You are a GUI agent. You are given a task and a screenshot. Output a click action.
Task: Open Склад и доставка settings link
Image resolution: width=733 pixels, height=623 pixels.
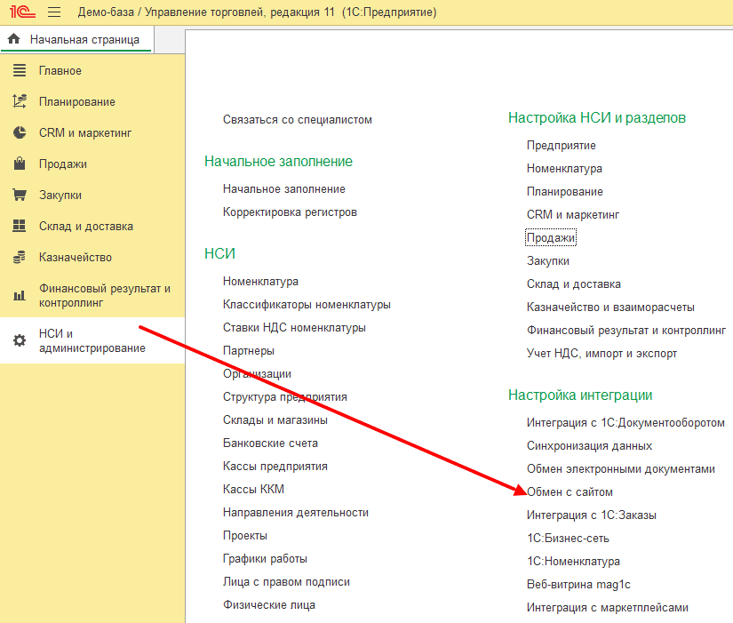pyautogui.click(x=574, y=284)
